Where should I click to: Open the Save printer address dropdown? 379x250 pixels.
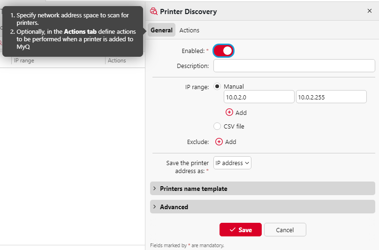[233, 163]
